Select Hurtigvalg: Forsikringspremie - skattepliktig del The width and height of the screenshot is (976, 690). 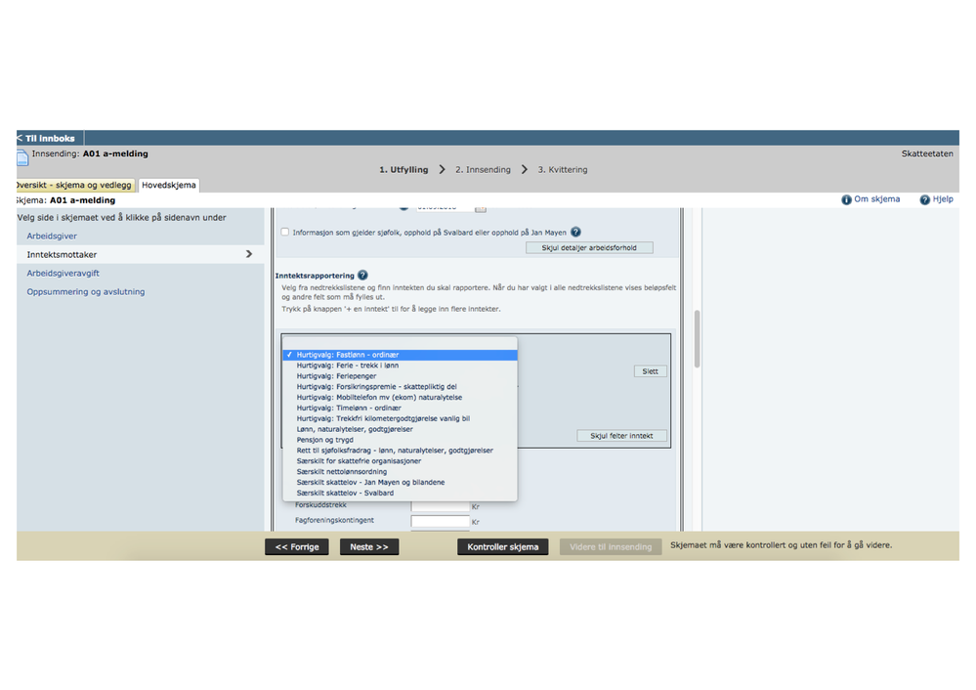click(400, 387)
